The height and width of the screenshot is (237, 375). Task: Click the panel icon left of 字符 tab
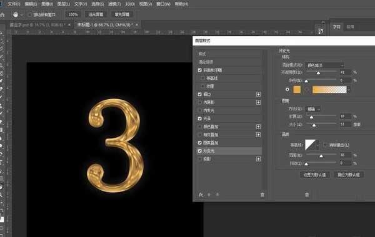321,31
